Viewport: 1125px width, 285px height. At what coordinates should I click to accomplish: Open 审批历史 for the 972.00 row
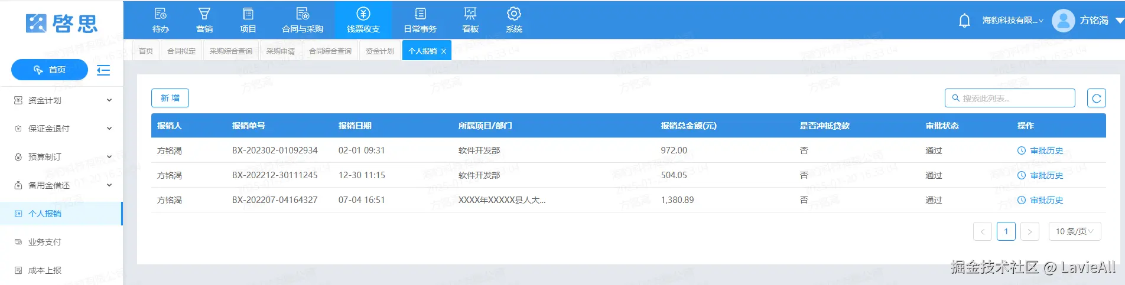(x=1046, y=150)
